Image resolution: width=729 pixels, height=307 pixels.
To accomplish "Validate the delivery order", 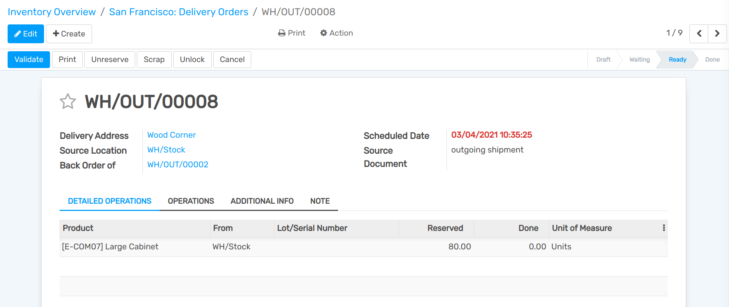I will [29, 60].
